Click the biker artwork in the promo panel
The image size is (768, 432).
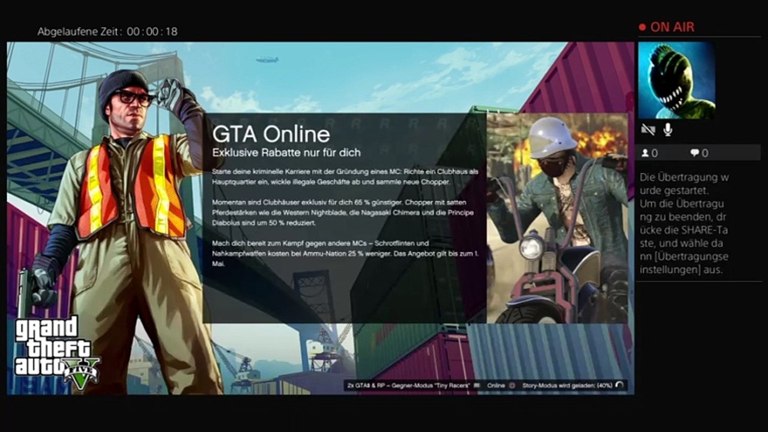tap(557, 218)
